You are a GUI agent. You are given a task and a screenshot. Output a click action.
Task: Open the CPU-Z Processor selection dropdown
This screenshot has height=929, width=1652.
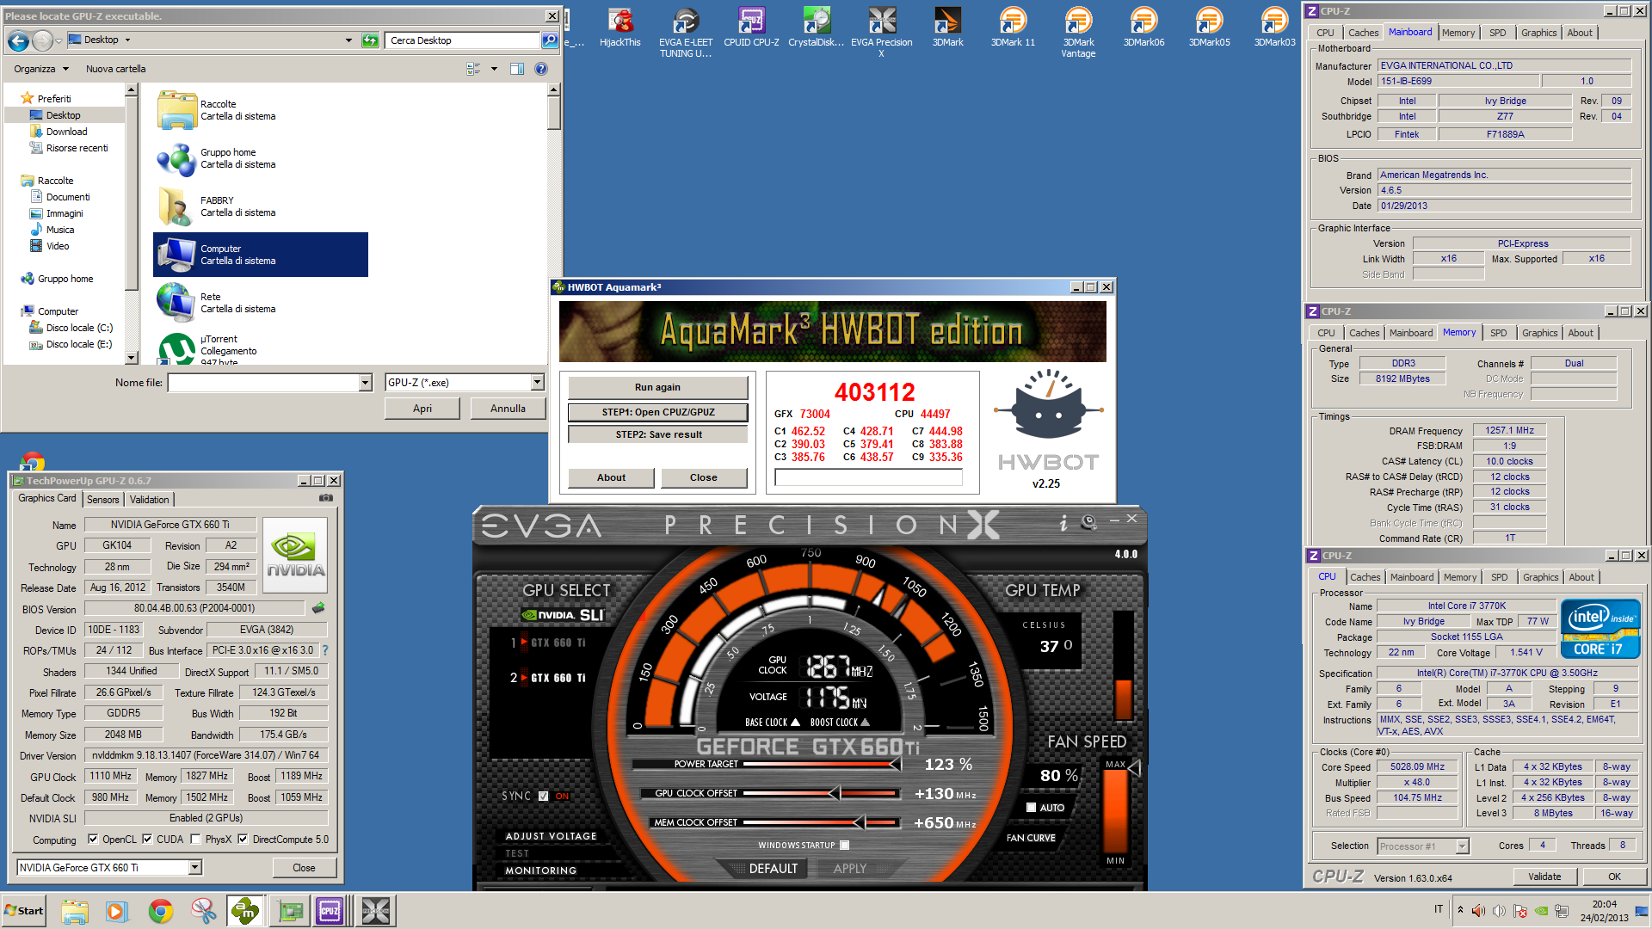1462,846
